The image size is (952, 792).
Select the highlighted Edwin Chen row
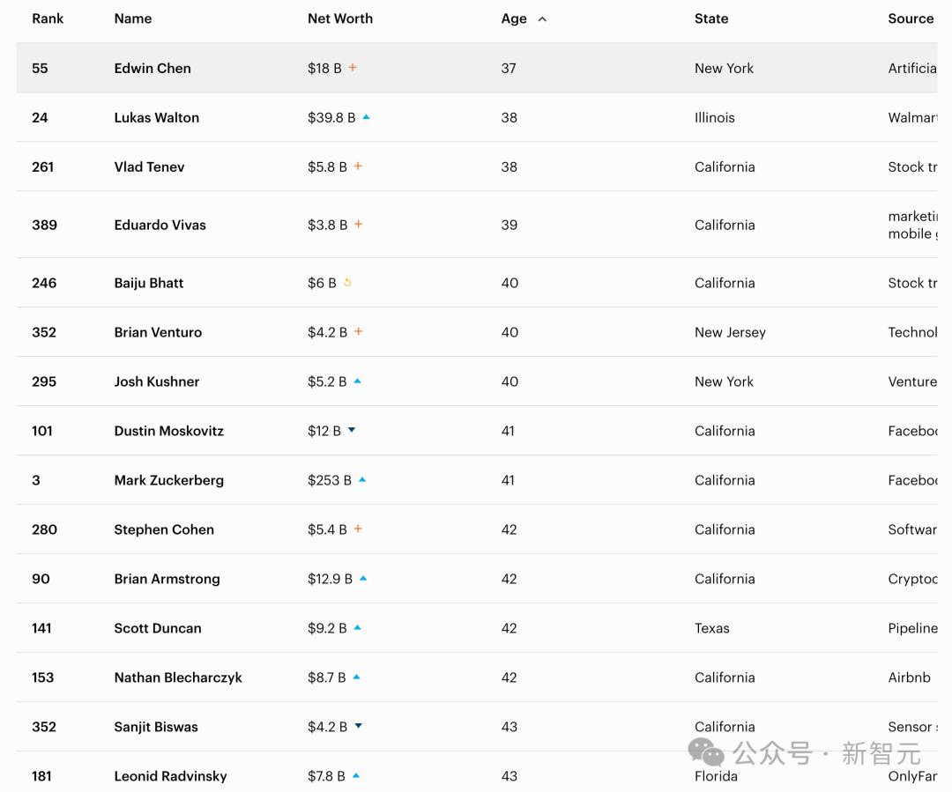[x=477, y=67]
